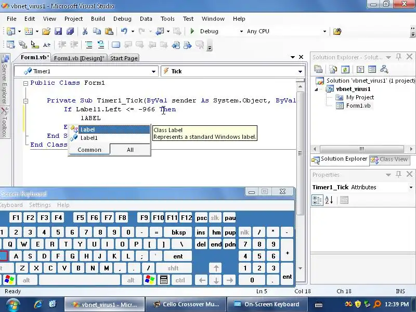This screenshot has height=312, width=416.
Task: Click the Refresh icon in Solution Explorer
Action: pos(345,70)
